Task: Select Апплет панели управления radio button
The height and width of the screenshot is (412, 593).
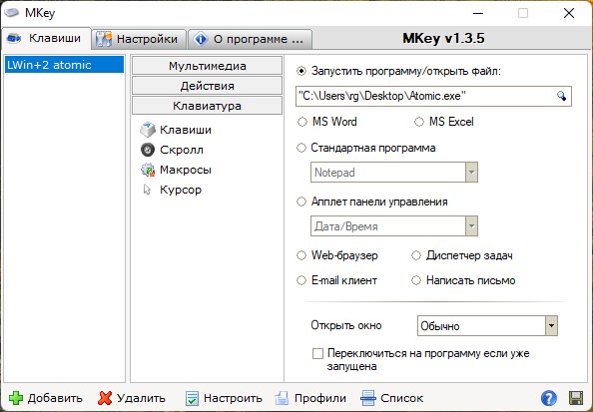Action: (x=301, y=202)
